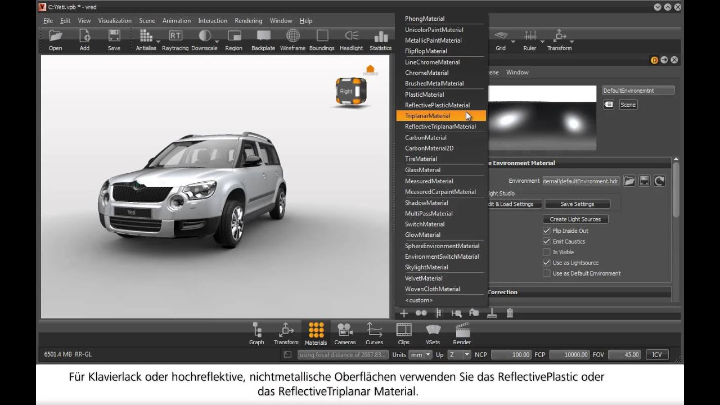Click the Home icon above the view cube
The image size is (720, 405).
(x=370, y=70)
